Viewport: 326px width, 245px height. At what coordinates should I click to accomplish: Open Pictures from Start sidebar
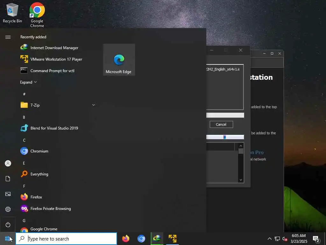point(8,194)
